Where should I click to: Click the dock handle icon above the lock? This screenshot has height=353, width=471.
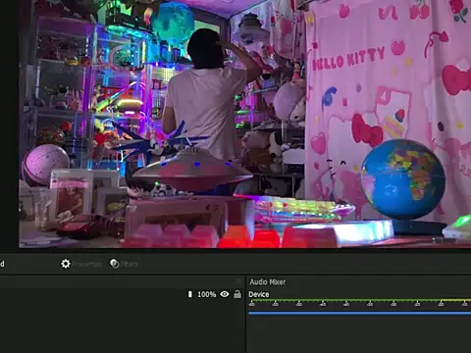tap(238, 281)
